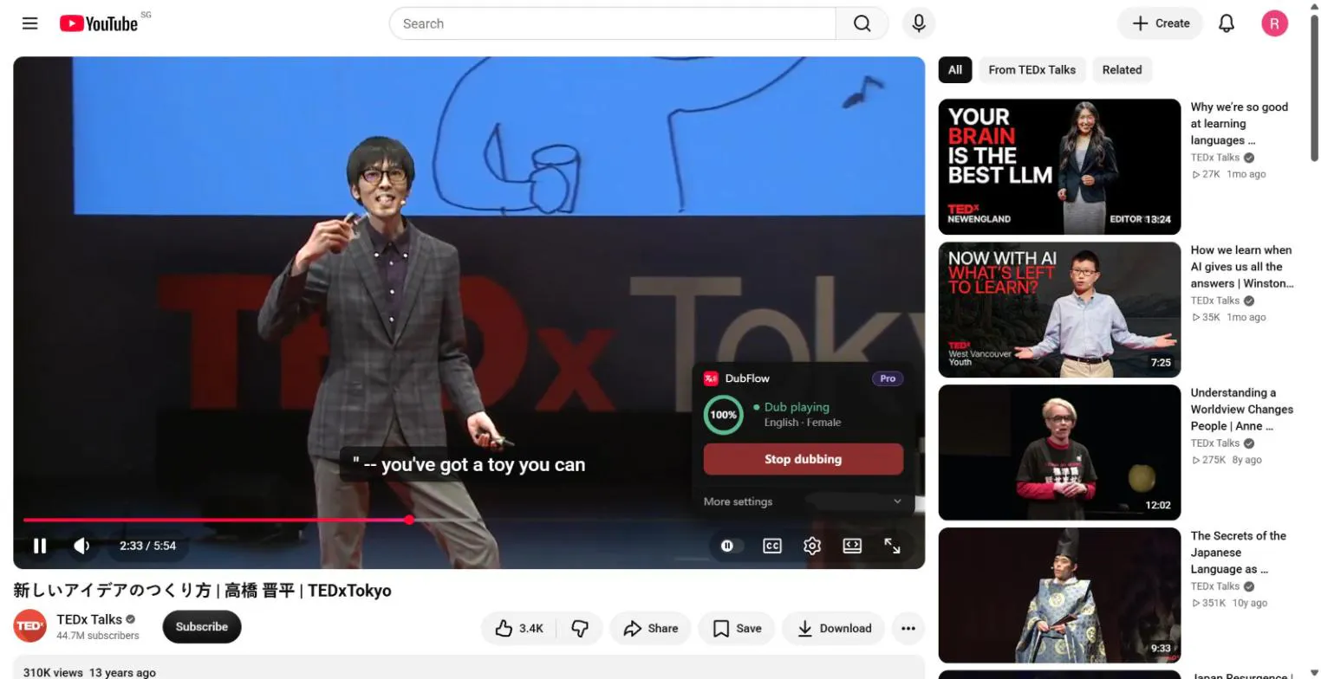Click 'English · Female' dub voice label
The image size is (1321, 679).
coord(802,423)
